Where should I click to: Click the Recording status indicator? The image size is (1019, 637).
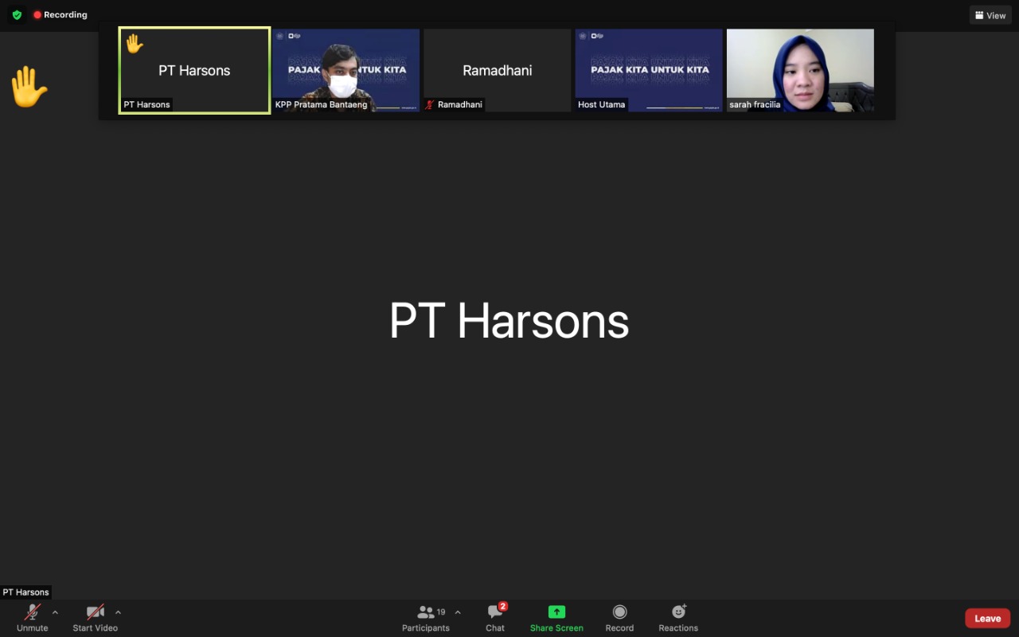click(x=61, y=15)
